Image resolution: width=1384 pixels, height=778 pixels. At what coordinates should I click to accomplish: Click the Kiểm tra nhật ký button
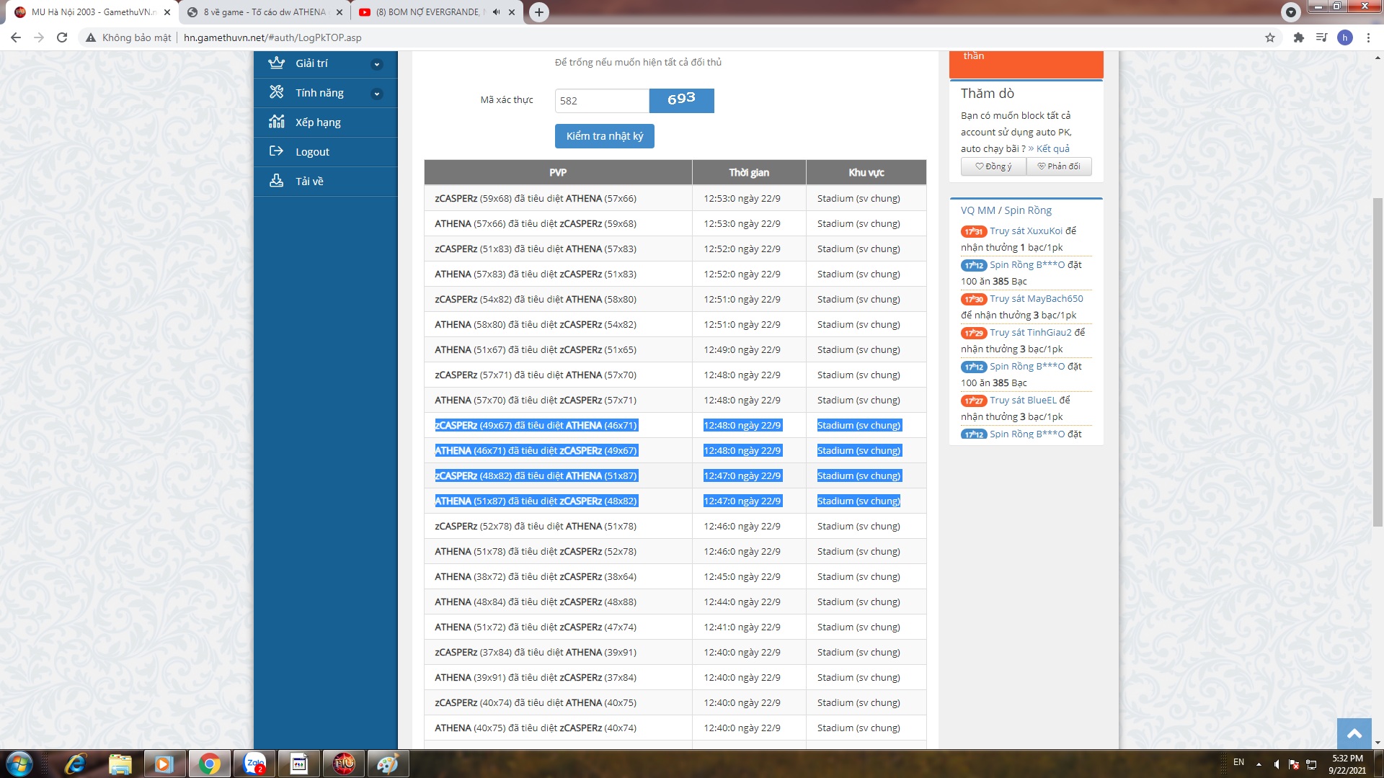[604, 136]
